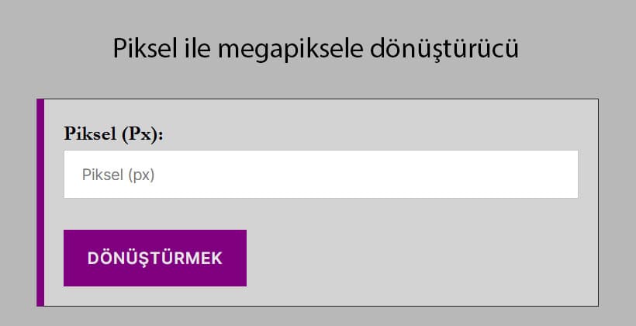
Task: Activate the empty field under "Piksel (Px):"
Action: coord(320,175)
